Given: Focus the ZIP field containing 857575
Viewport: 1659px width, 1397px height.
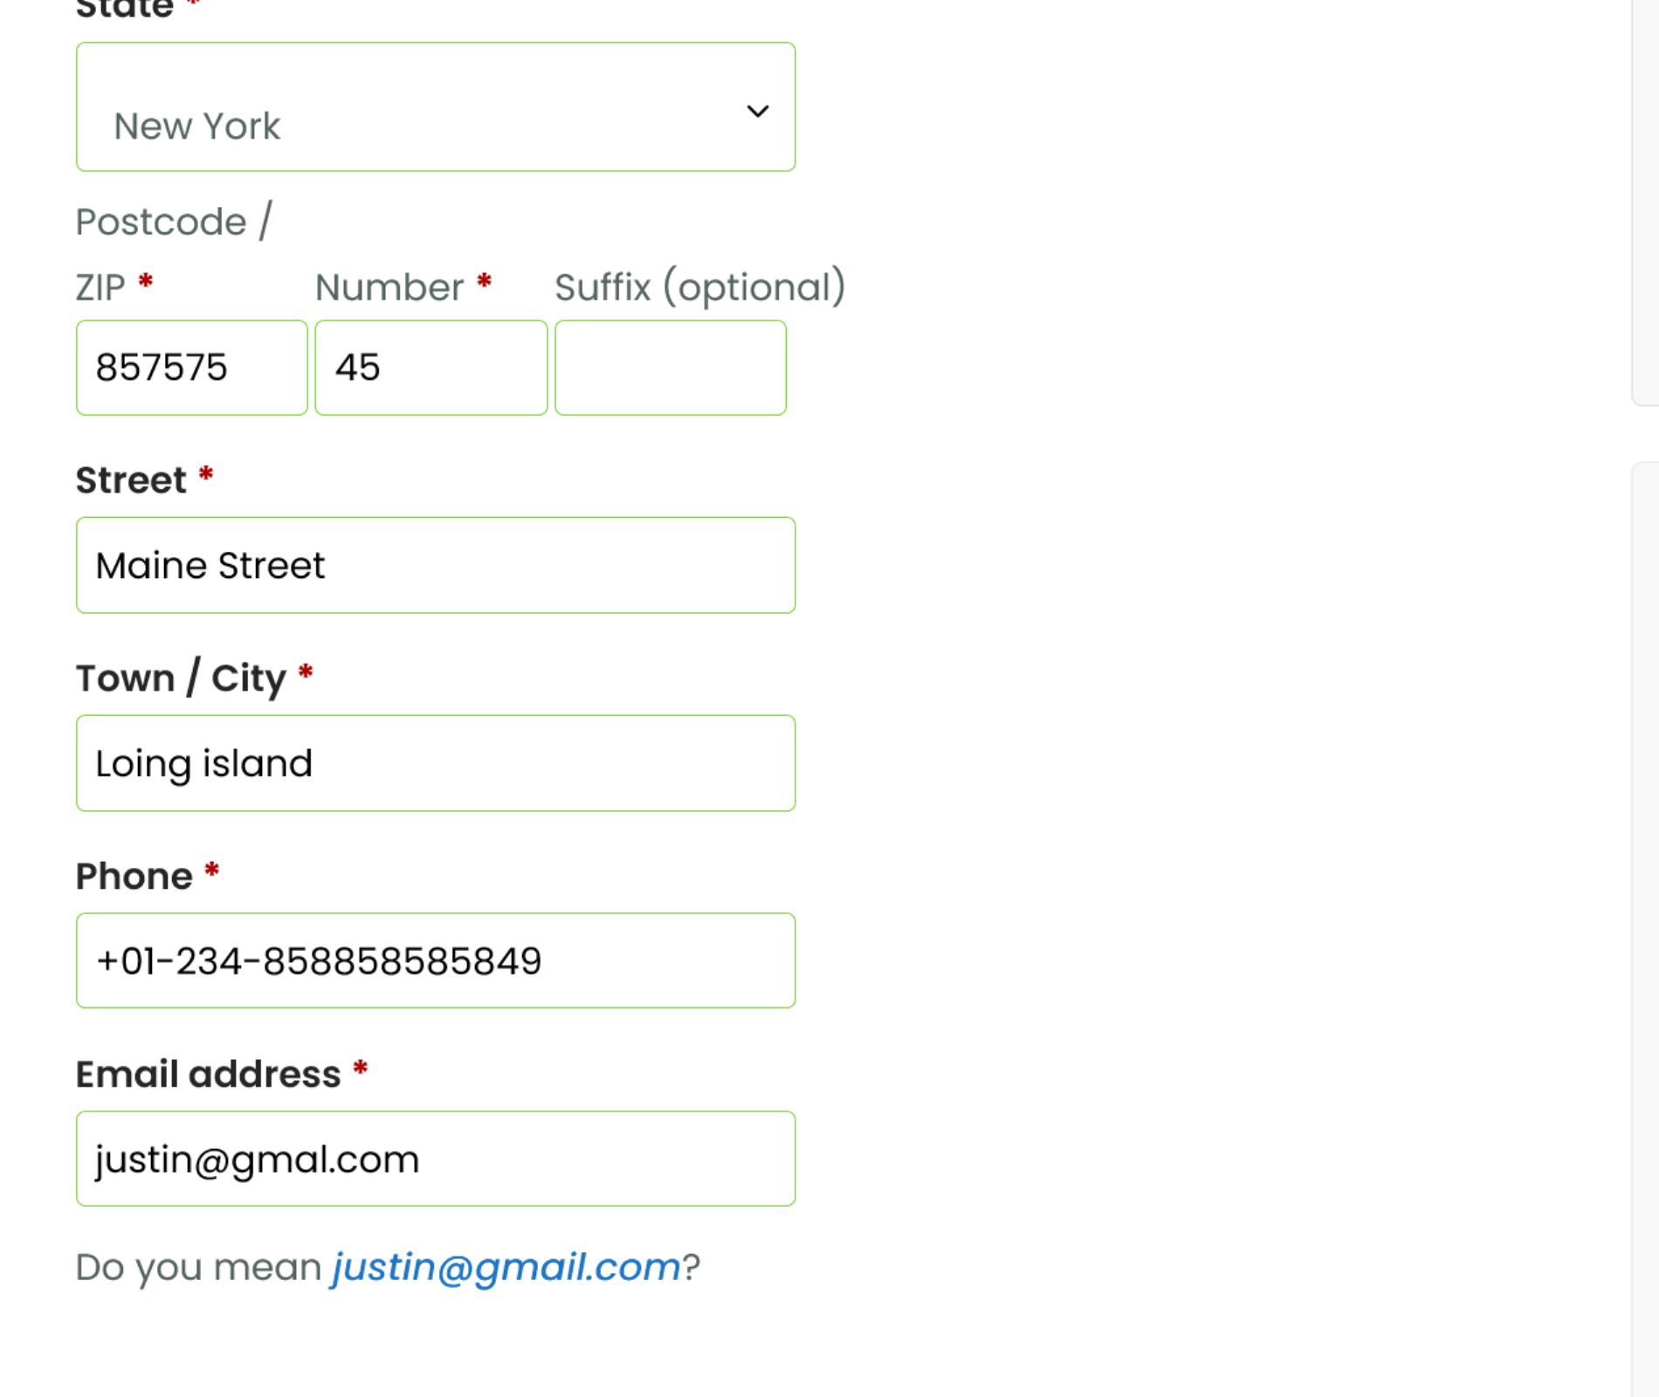Looking at the screenshot, I should pyautogui.click(x=191, y=368).
